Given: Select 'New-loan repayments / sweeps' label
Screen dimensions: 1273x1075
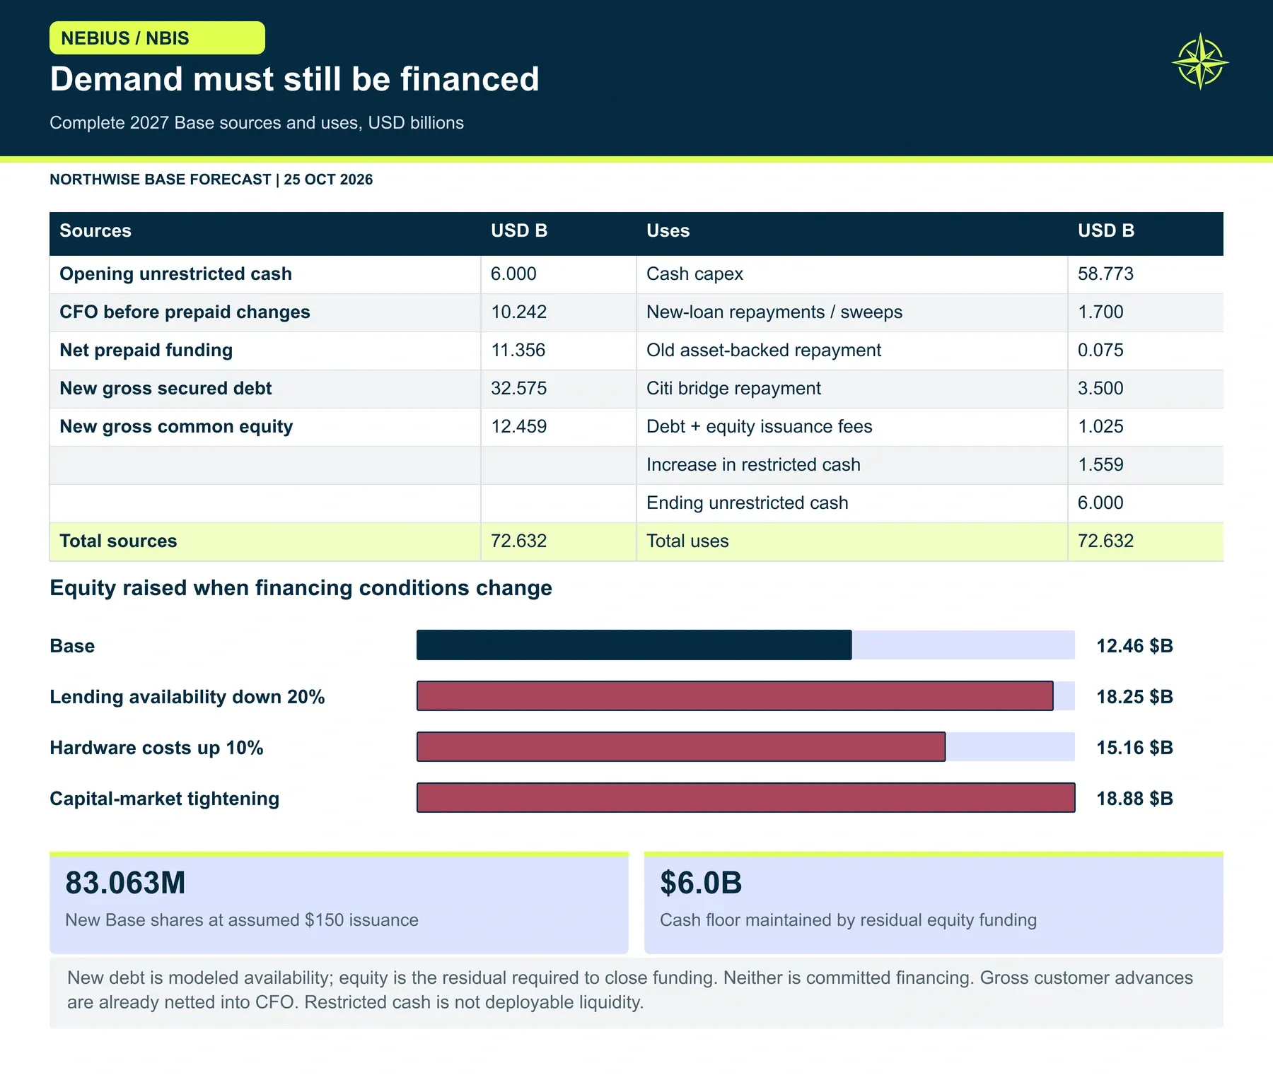Looking at the screenshot, I should coord(774,312).
